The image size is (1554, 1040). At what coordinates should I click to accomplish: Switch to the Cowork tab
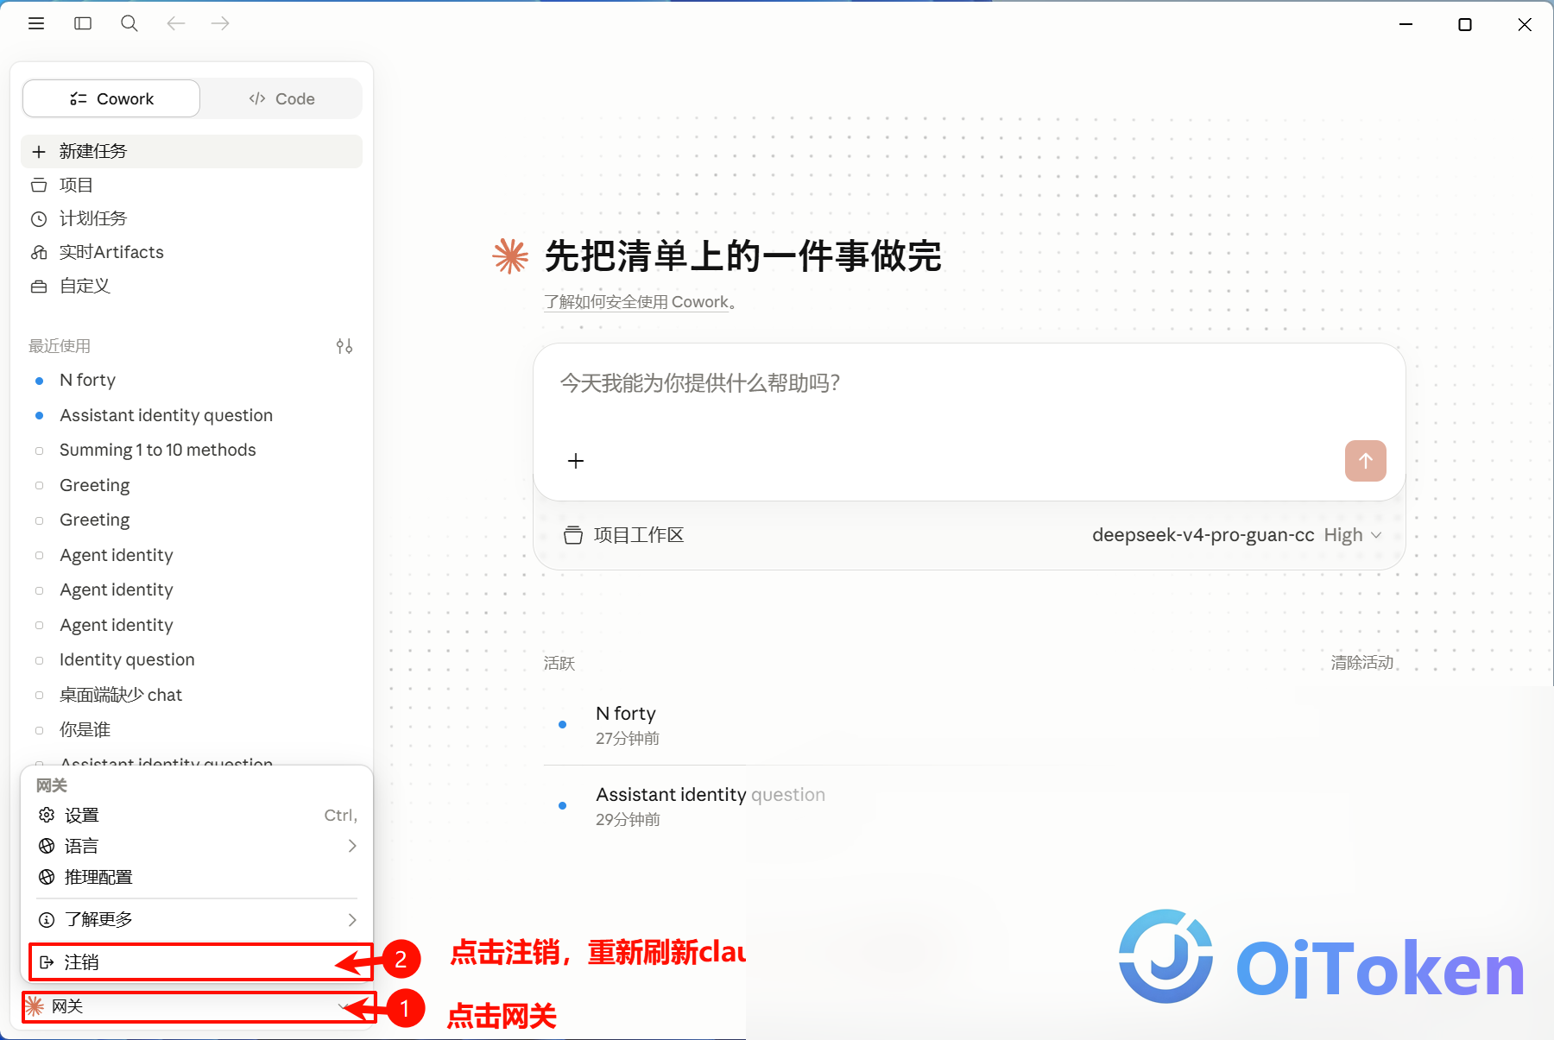click(111, 98)
